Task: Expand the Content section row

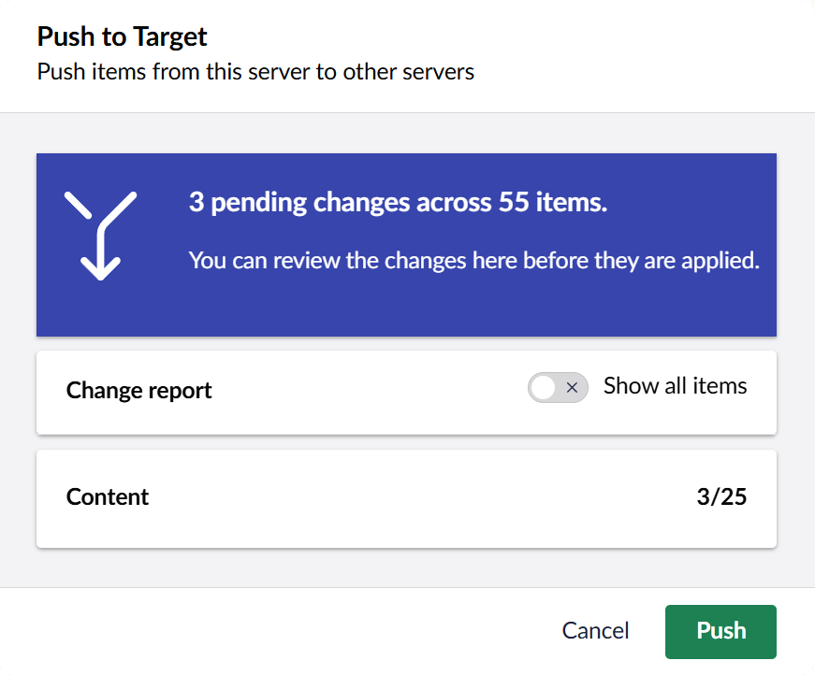Action: click(x=406, y=497)
